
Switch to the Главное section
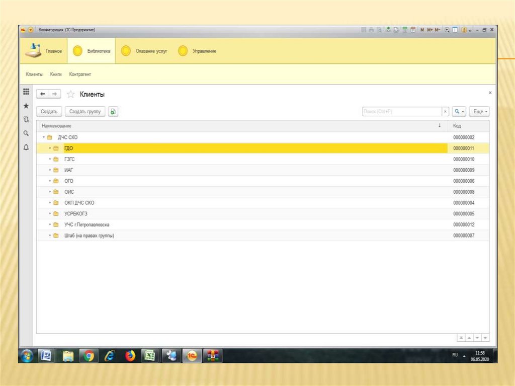click(44, 51)
